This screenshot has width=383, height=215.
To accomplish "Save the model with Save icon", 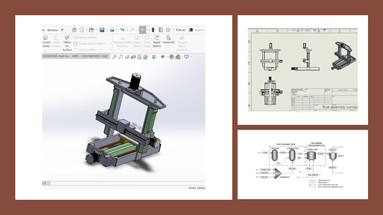I will 102,30.
